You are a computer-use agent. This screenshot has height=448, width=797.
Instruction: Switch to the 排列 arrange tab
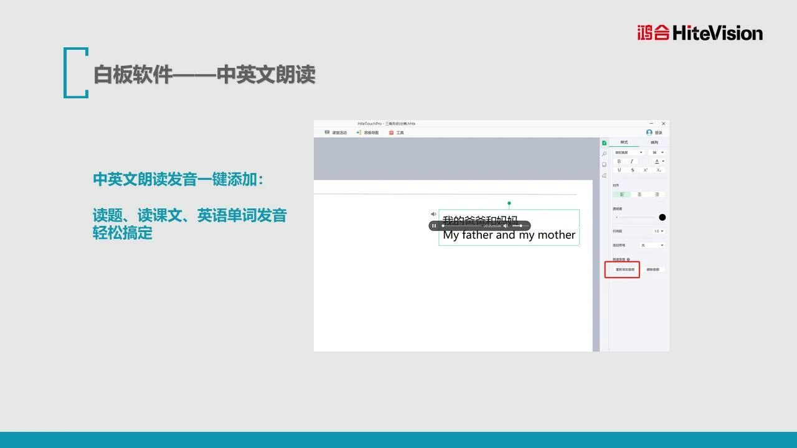[654, 142]
